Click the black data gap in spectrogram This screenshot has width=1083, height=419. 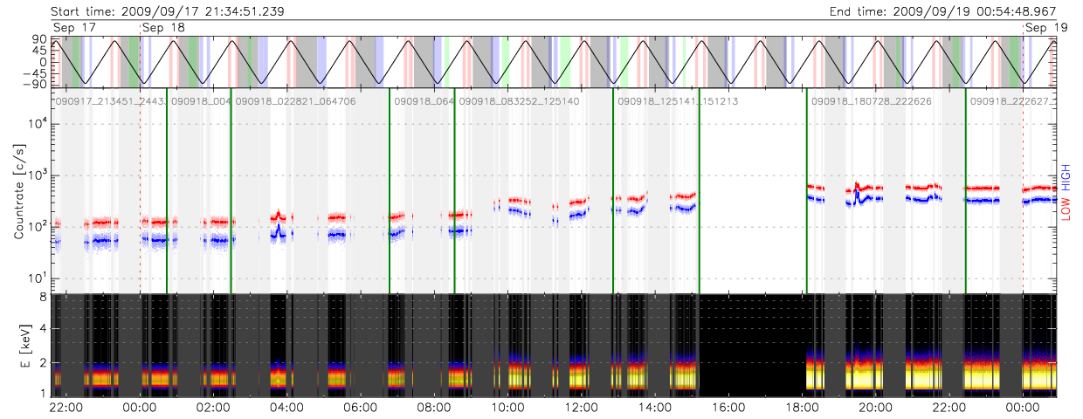(752, 345)
